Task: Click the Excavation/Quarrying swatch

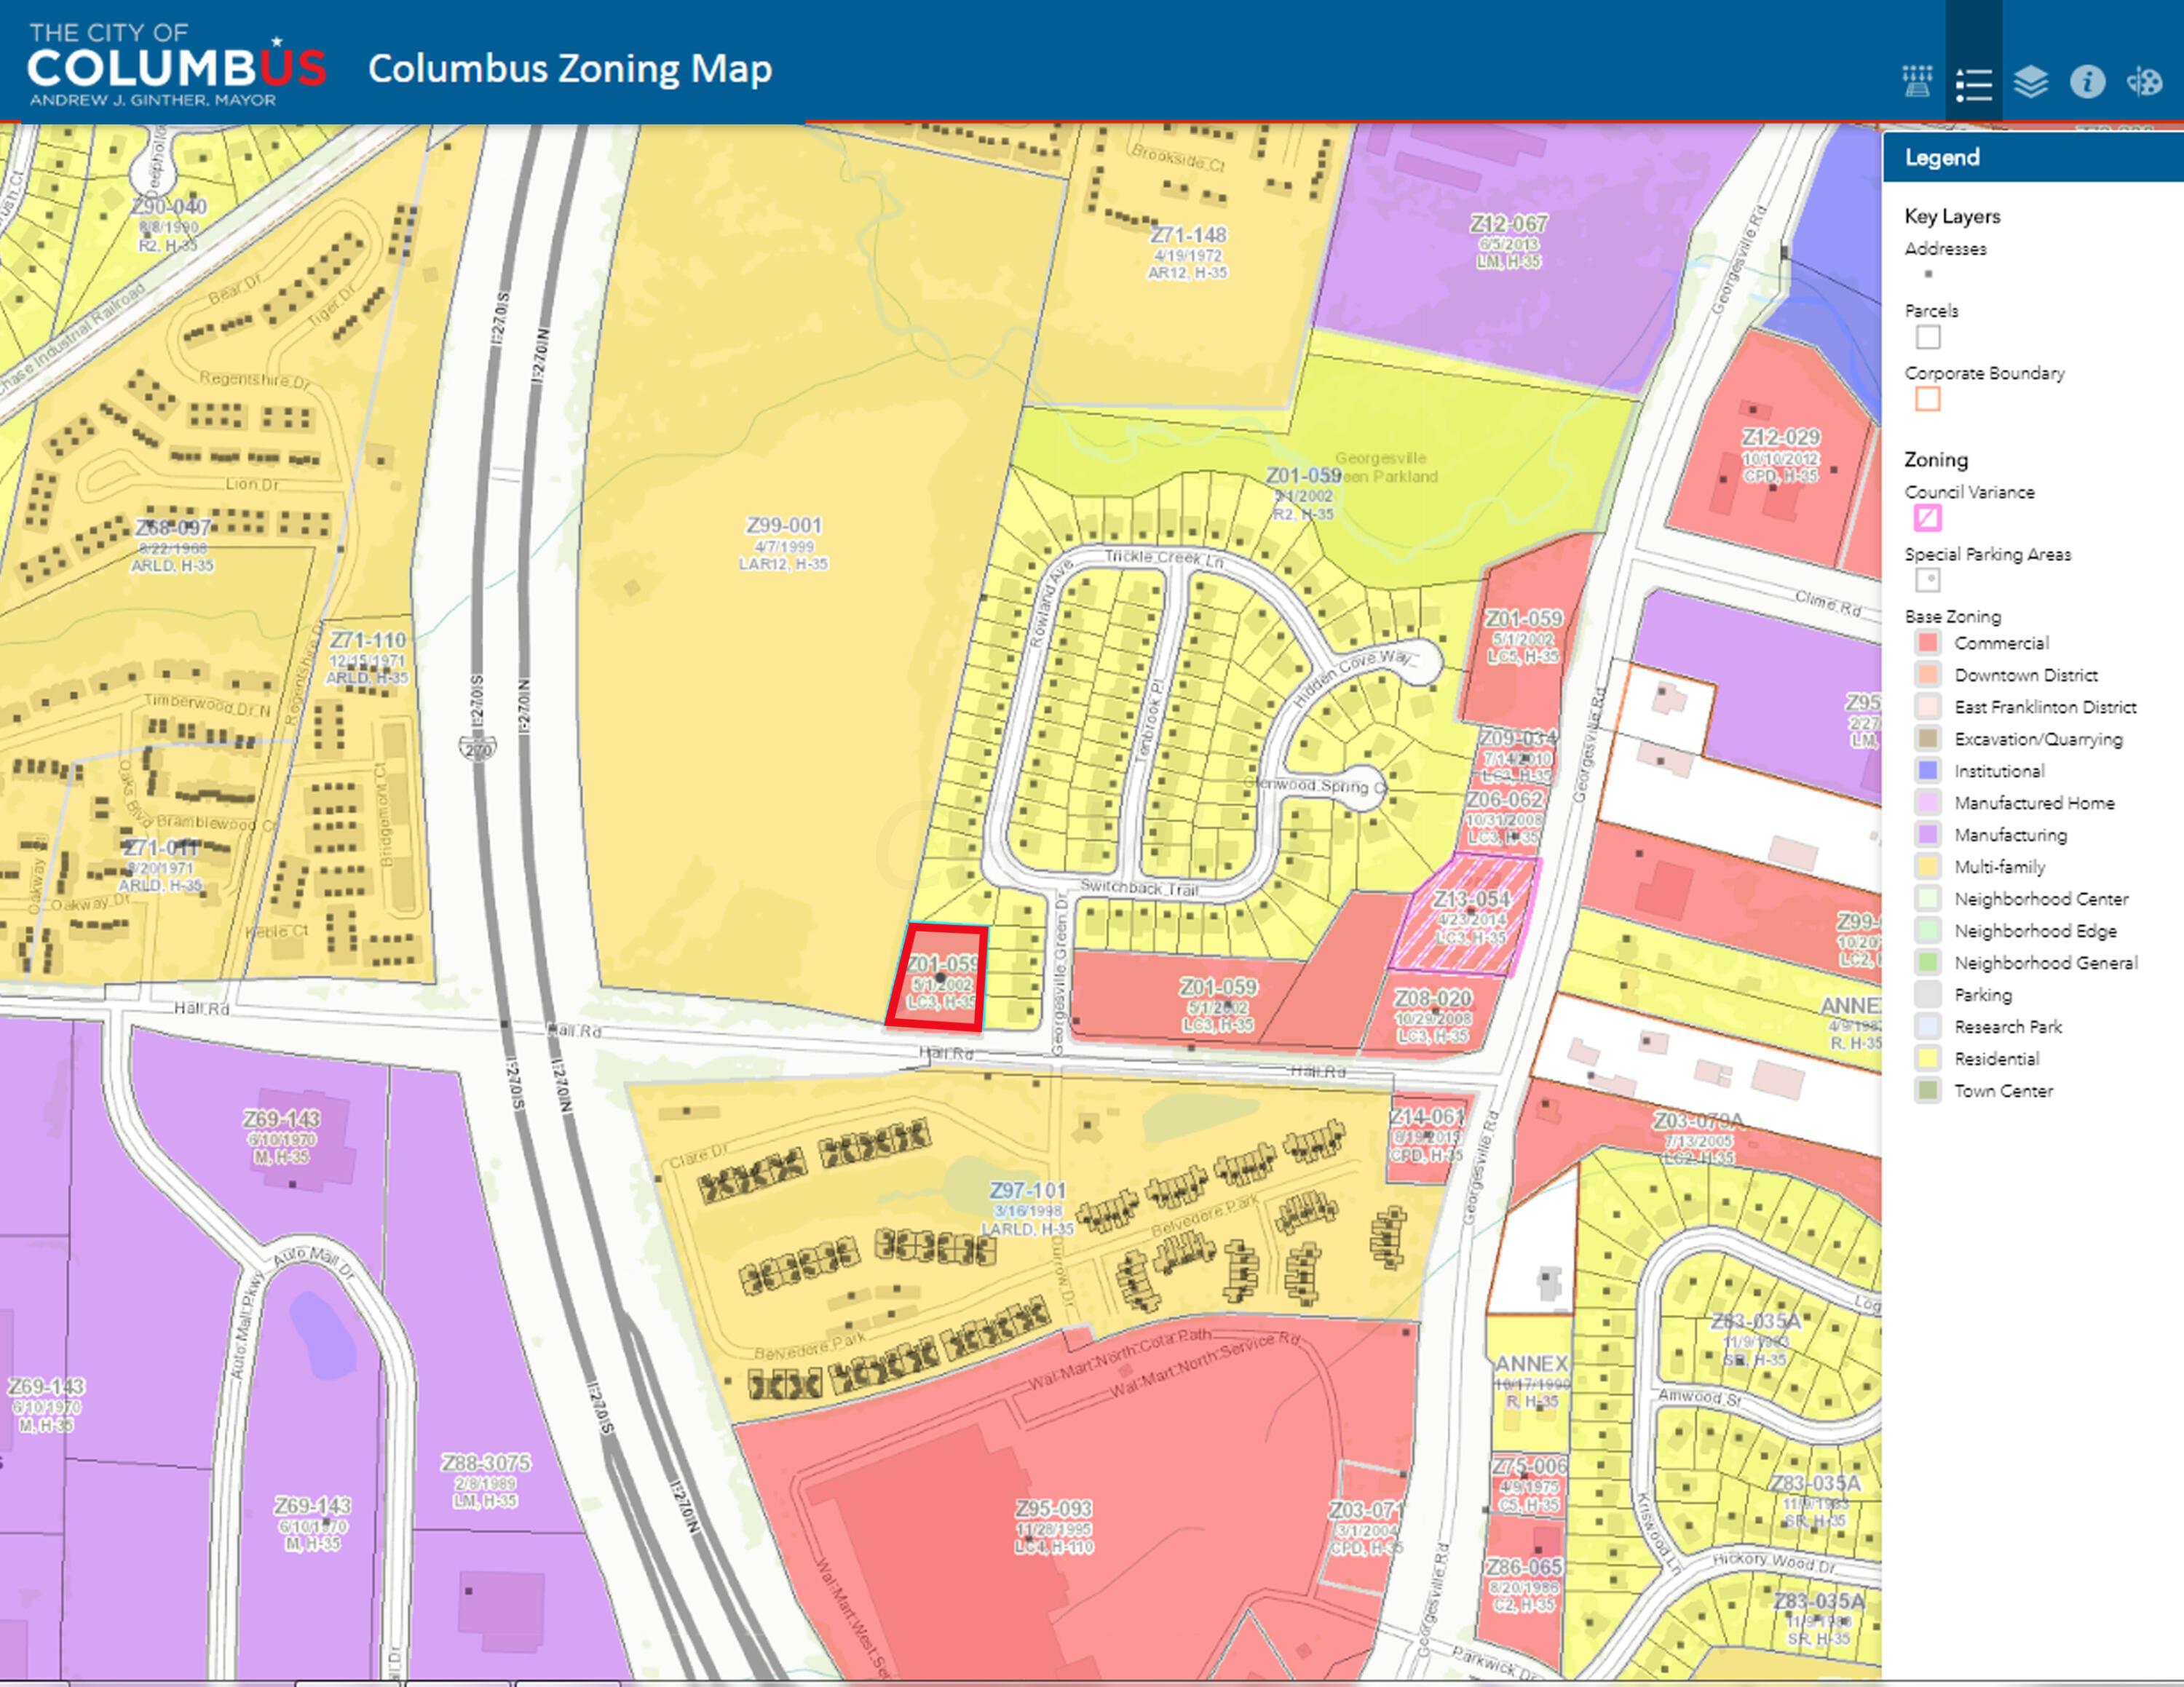Action: coord(1928,739)
